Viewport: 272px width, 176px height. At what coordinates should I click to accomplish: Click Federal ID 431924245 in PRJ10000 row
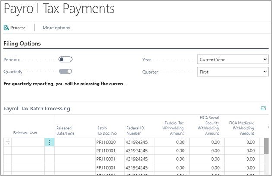(x=139, y=142)
